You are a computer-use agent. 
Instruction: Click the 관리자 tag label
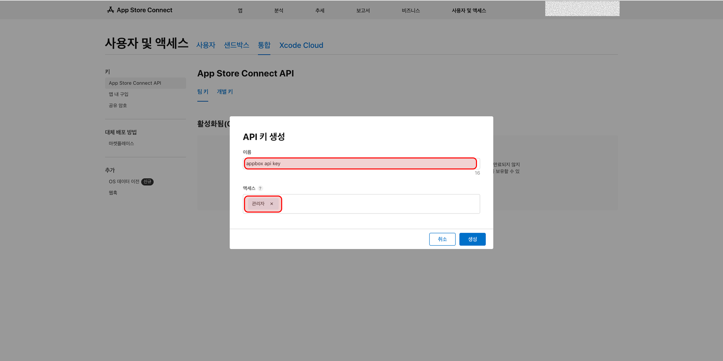(258, 204)
